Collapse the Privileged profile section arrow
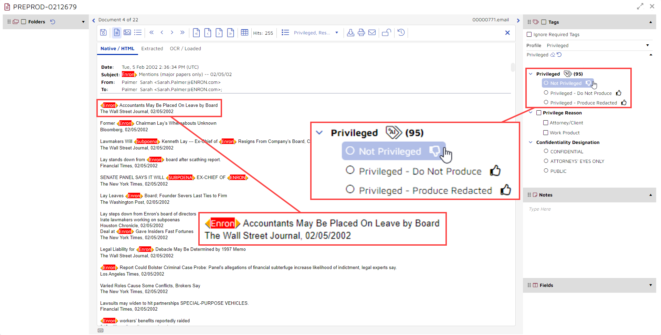Screen dimensions: 661x335 (x=651, y=55)
